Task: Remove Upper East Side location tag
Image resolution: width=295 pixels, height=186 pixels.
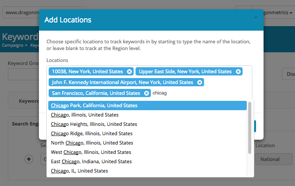Action: coord(238,71)
